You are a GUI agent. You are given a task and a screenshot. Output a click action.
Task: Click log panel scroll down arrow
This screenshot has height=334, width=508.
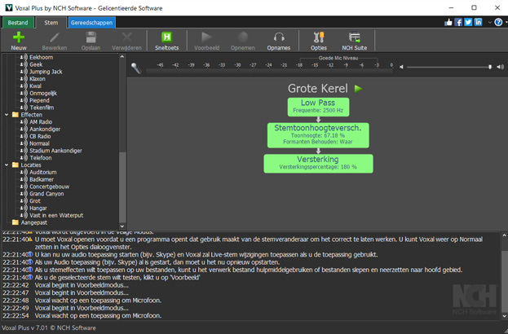504,316
